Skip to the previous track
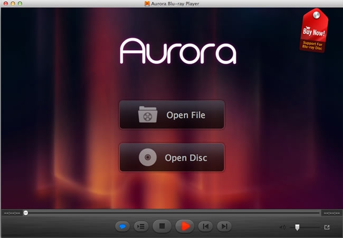The width and height of the screenshot is (343, 238). tap(205, 226)
